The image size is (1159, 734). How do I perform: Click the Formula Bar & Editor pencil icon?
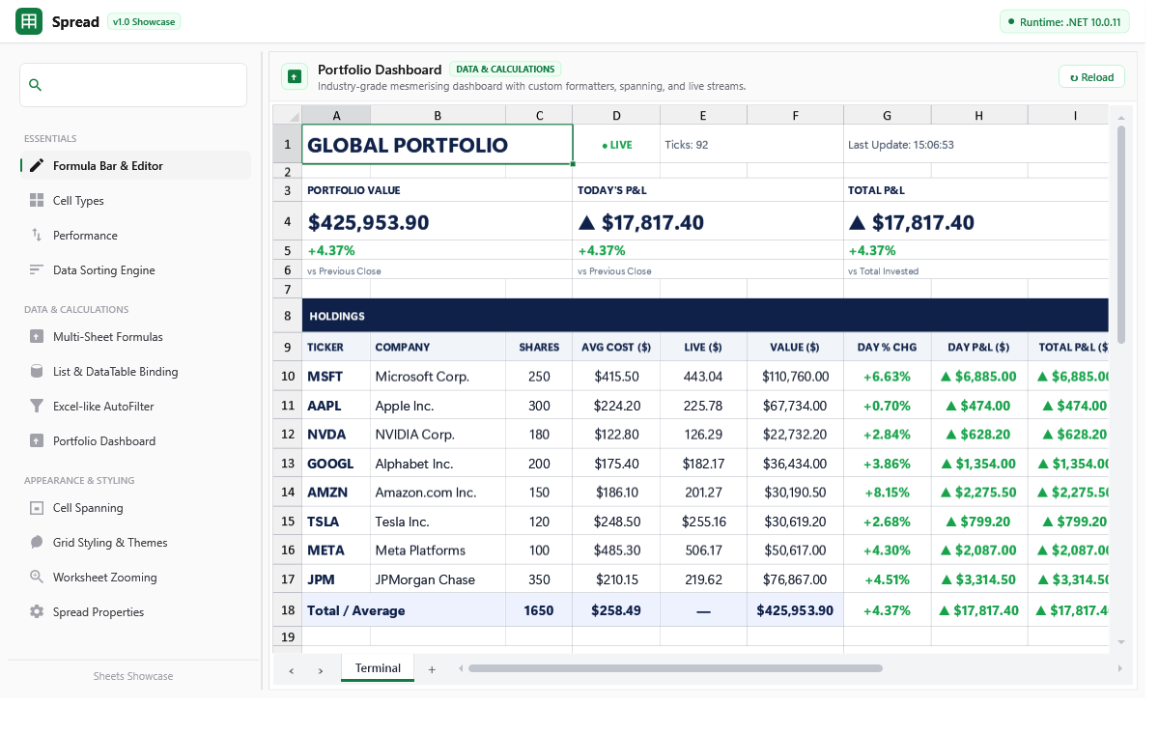pos(37,166)
